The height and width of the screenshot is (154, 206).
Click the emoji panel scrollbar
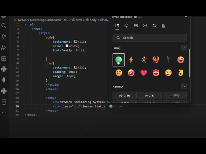pyautogui.click(x=189, y=63)
